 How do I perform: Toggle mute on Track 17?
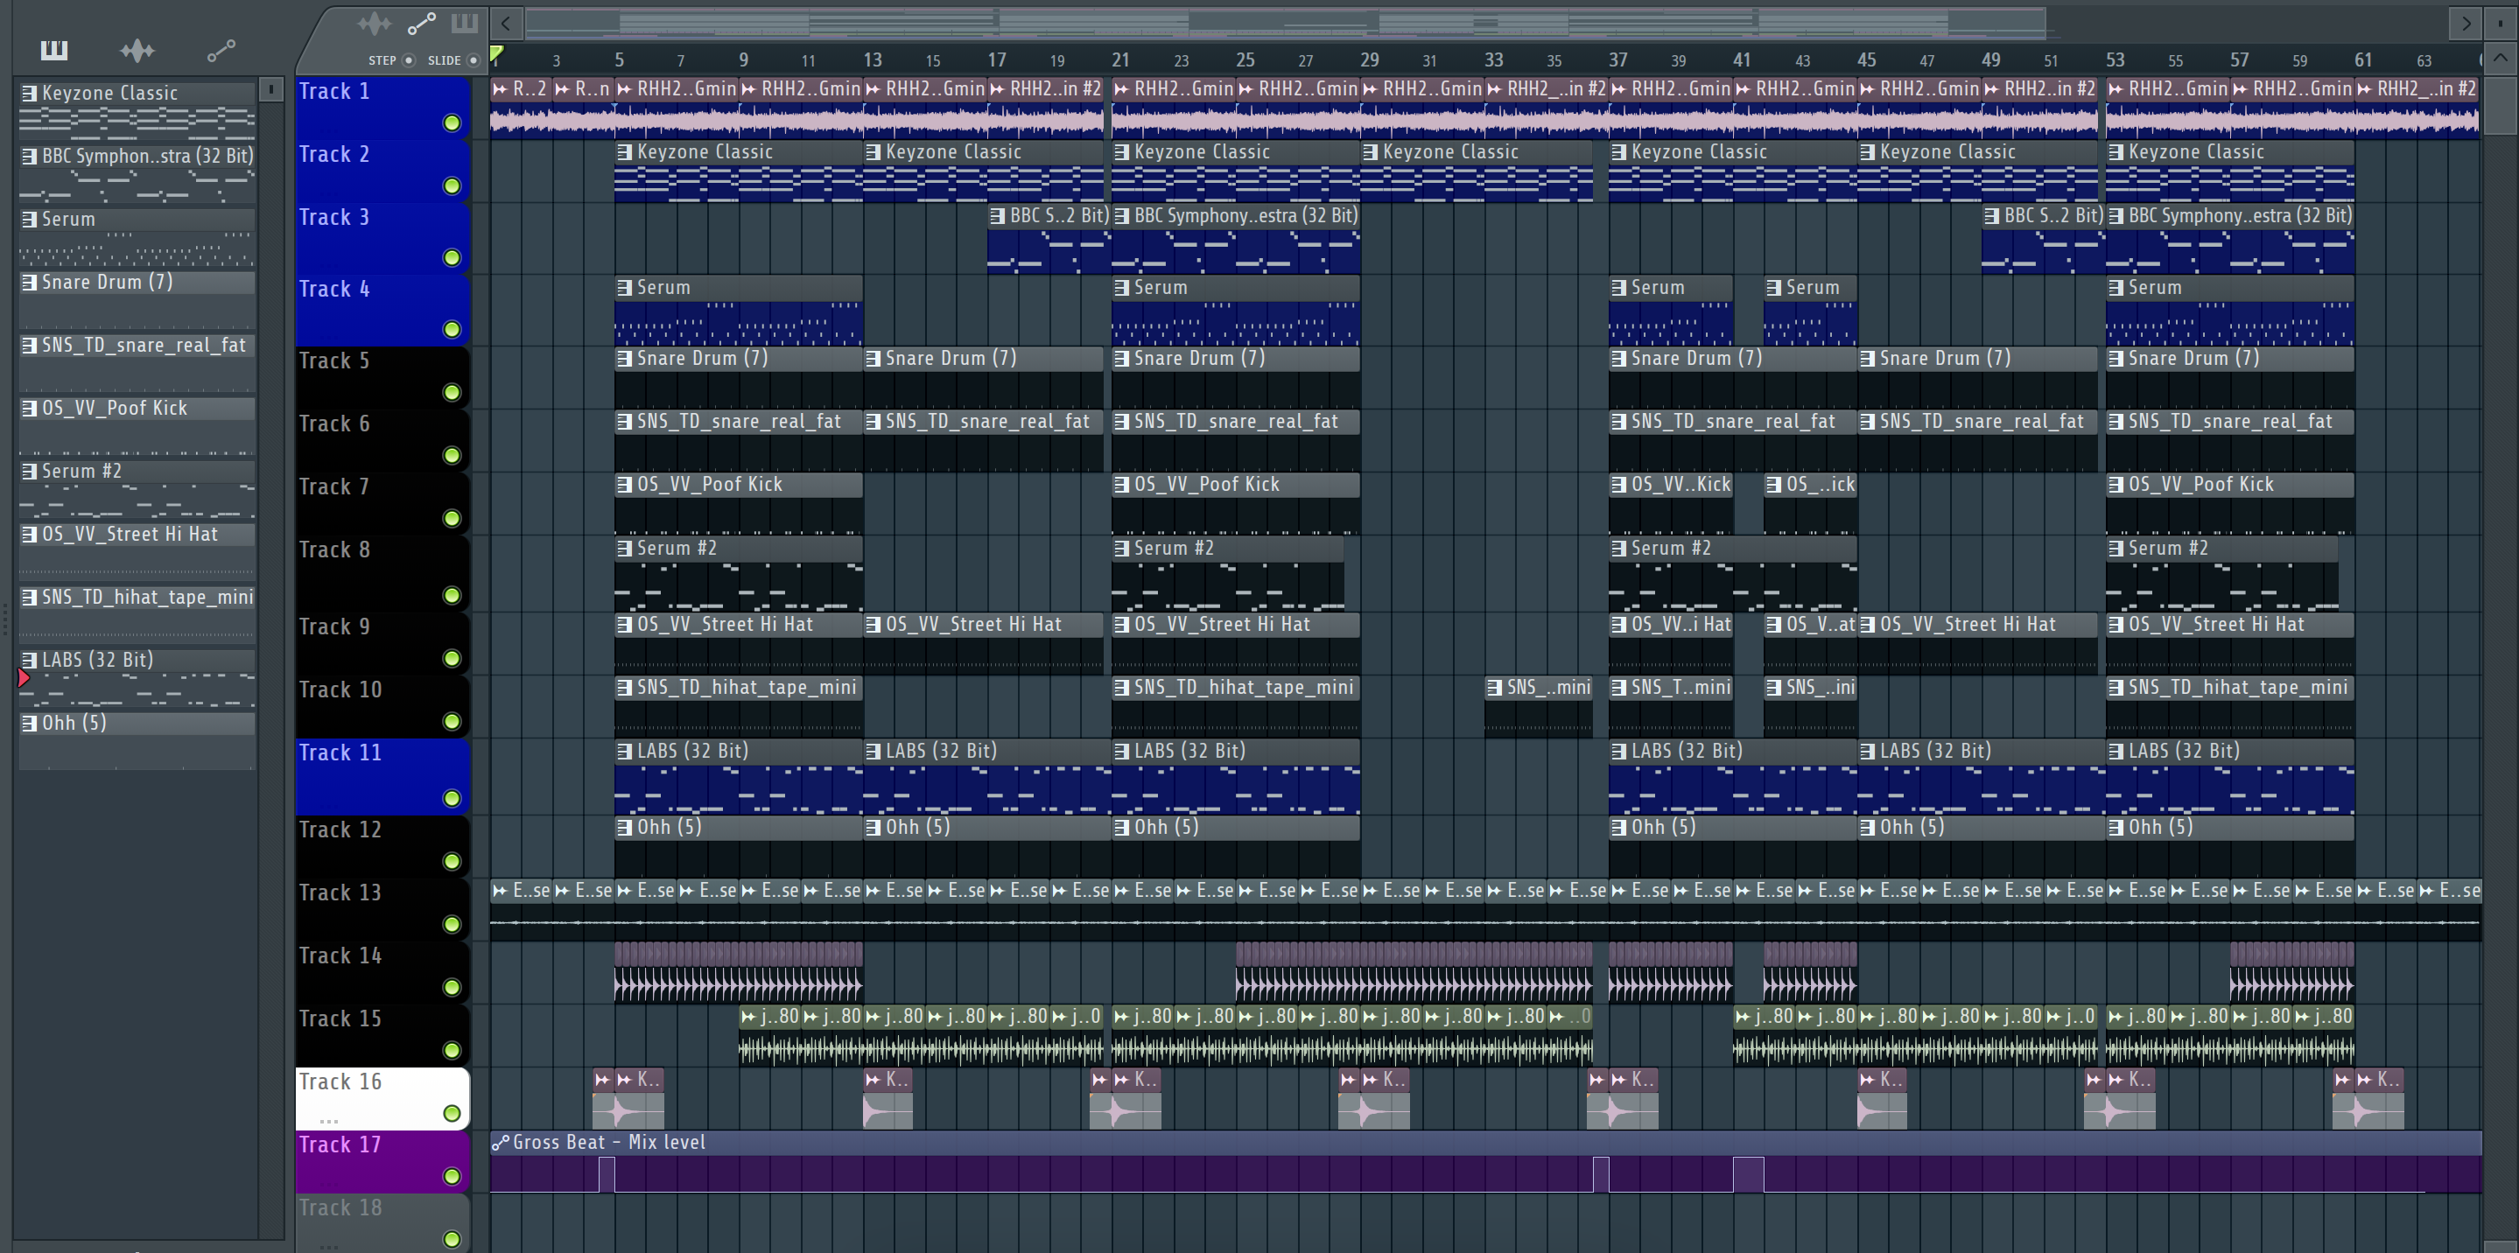click(452, 1177)
